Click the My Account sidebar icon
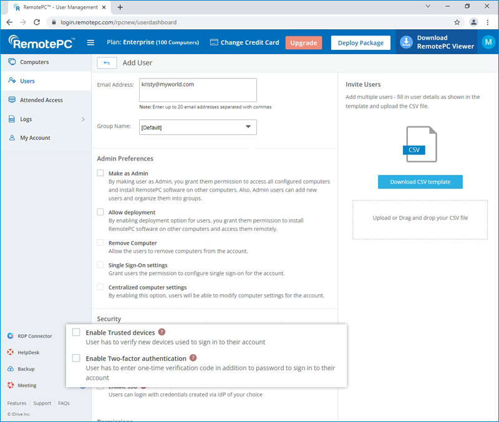This screenshot has width=499, height=422. (x=12, y=138)
